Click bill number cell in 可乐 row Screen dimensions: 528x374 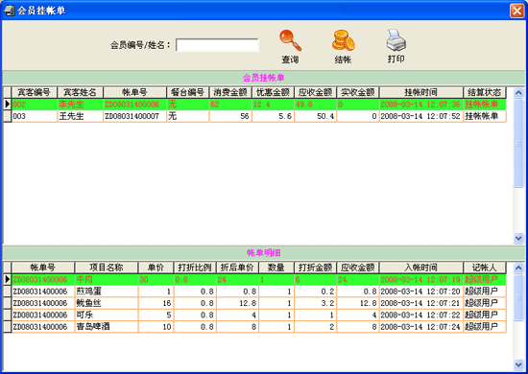click(43, 315)
